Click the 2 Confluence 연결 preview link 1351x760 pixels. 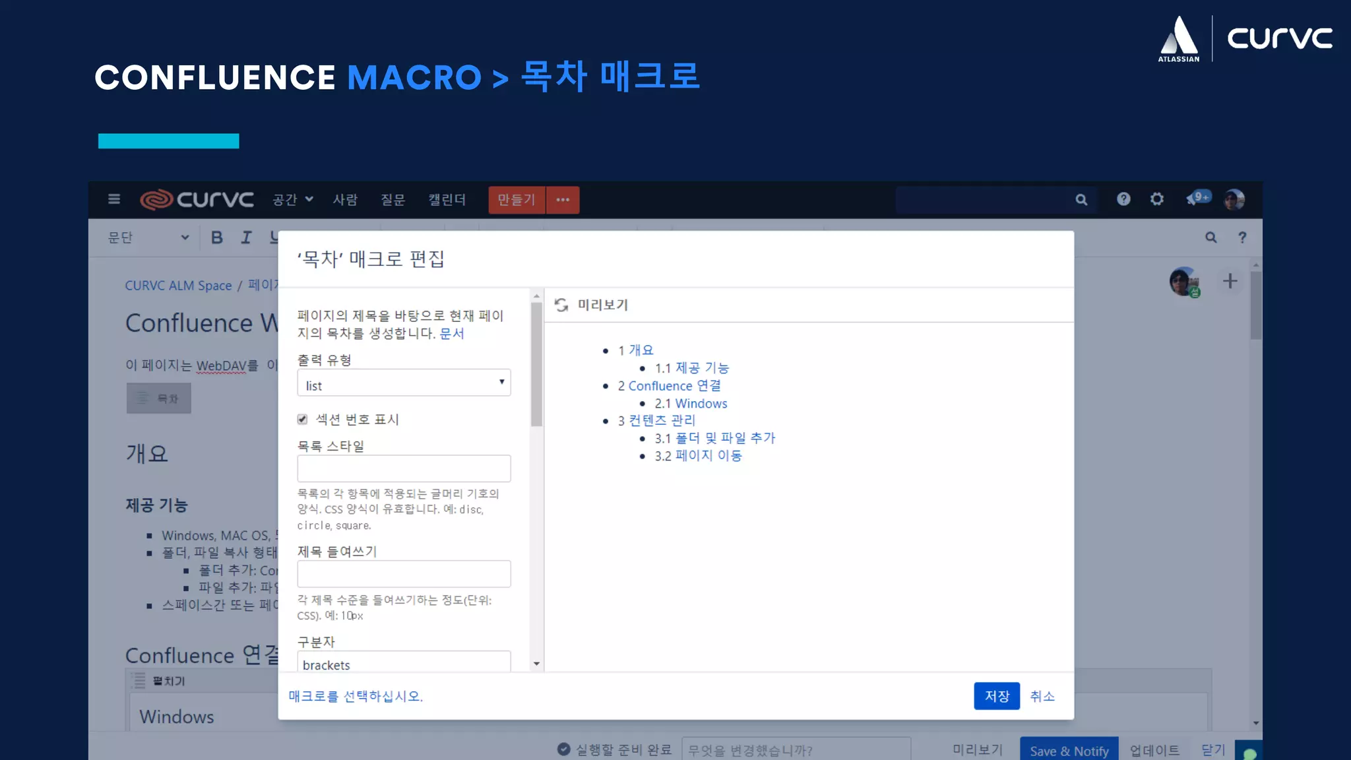click(674, 385)
